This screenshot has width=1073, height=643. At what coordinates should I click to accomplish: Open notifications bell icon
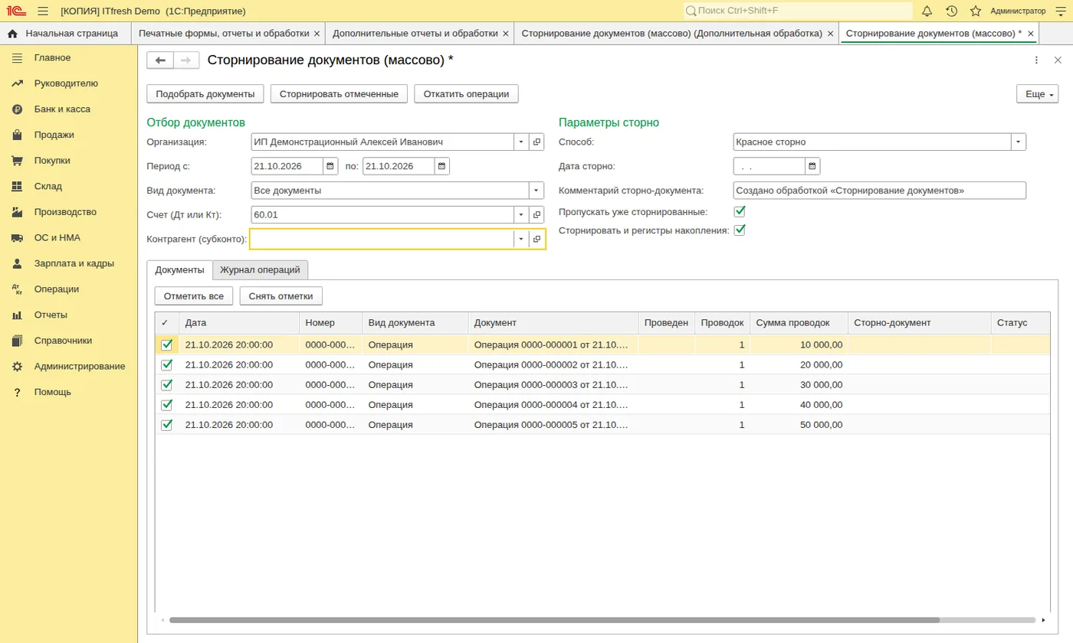point(927,11)
